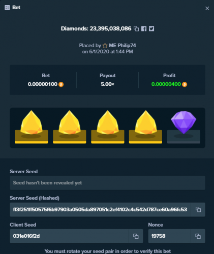Click the Client Seed field 031e016f2d

[x=69, y=236]
